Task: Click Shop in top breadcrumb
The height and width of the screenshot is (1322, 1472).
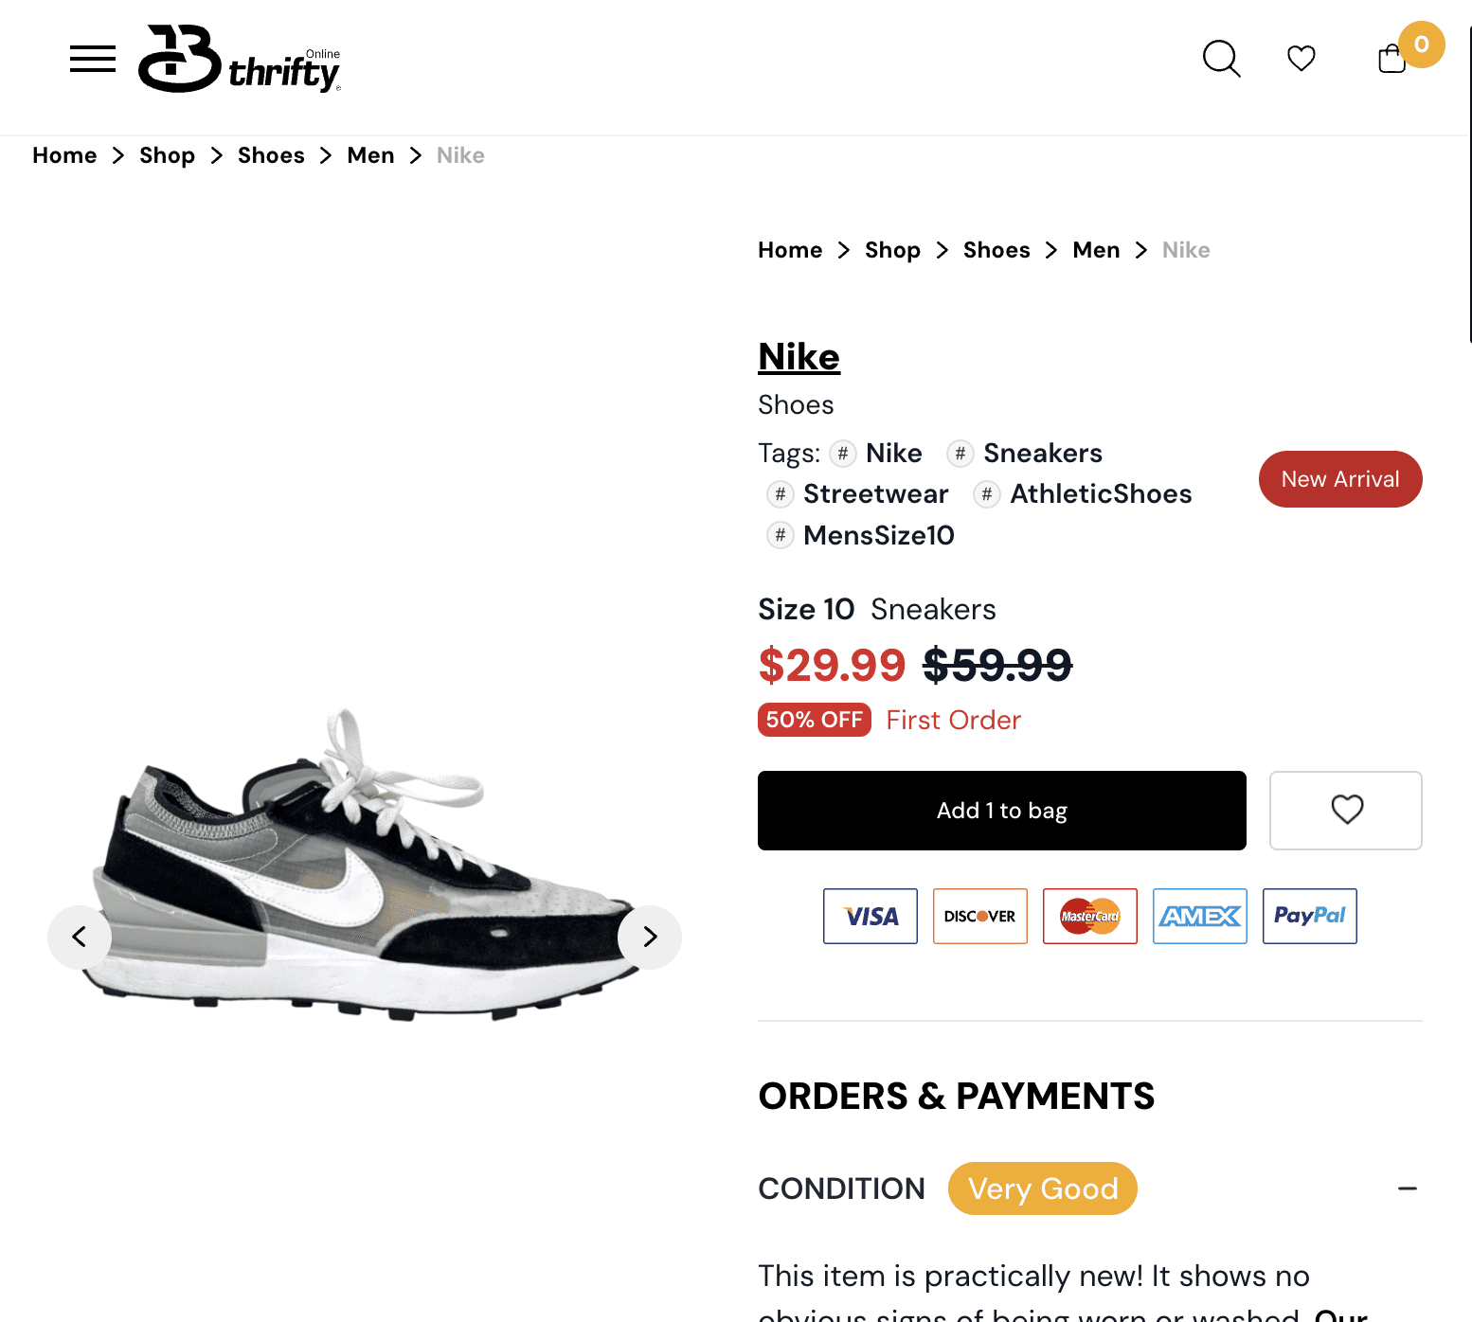Action: click(167, 155)
